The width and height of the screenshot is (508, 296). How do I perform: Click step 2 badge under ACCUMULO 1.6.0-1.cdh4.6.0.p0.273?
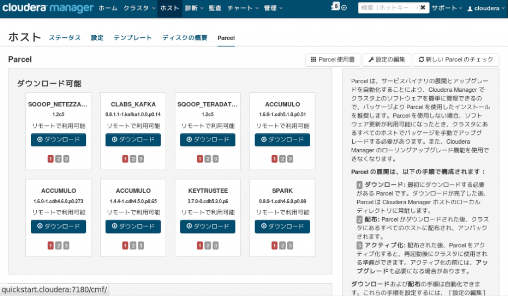59,245
